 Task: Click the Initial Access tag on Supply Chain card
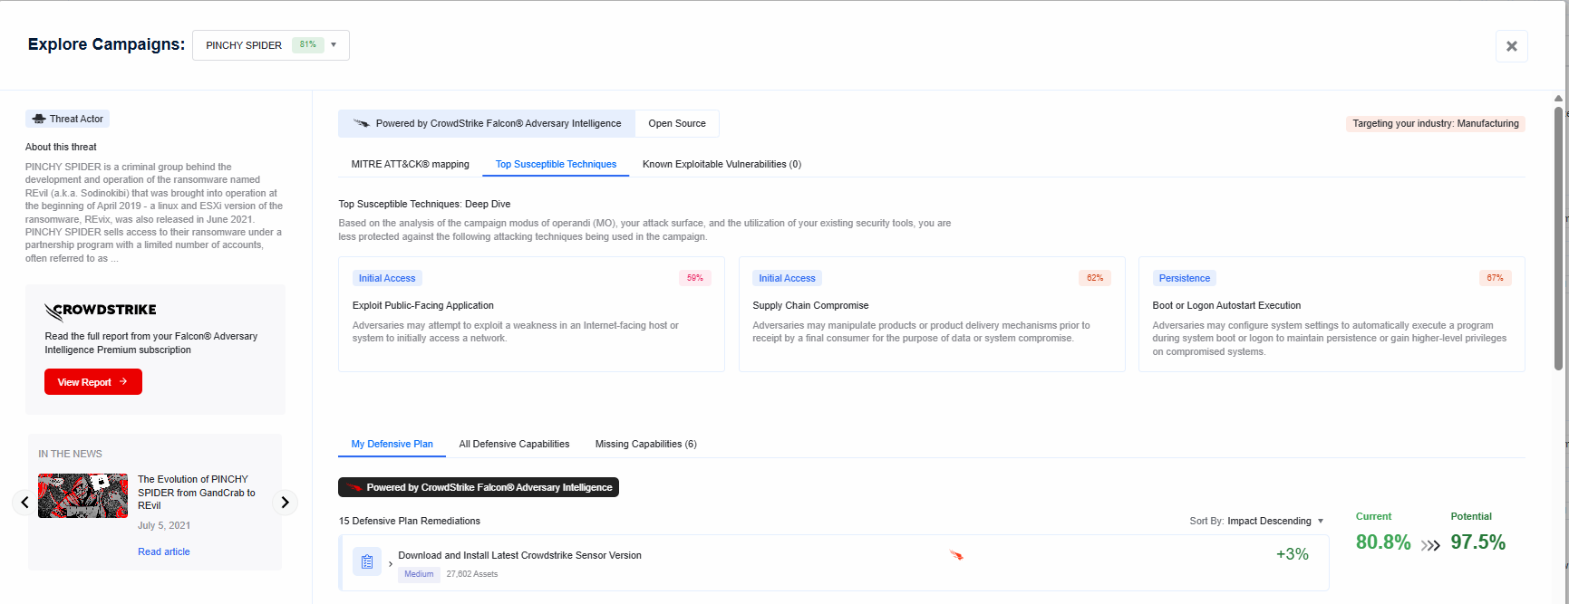(x=787, y=278)
